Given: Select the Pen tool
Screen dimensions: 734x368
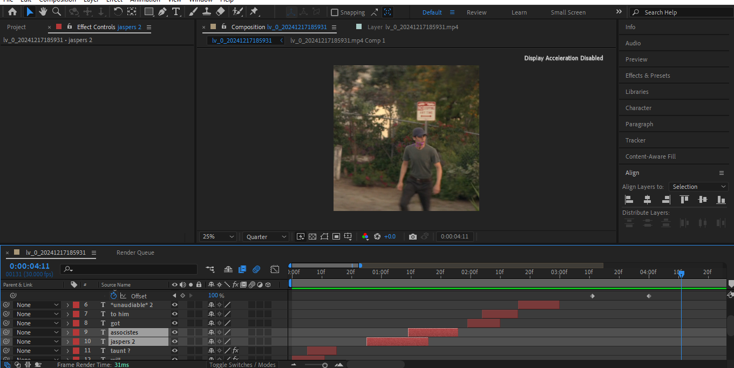Looking at the screenshot, I should coord(162,12).
